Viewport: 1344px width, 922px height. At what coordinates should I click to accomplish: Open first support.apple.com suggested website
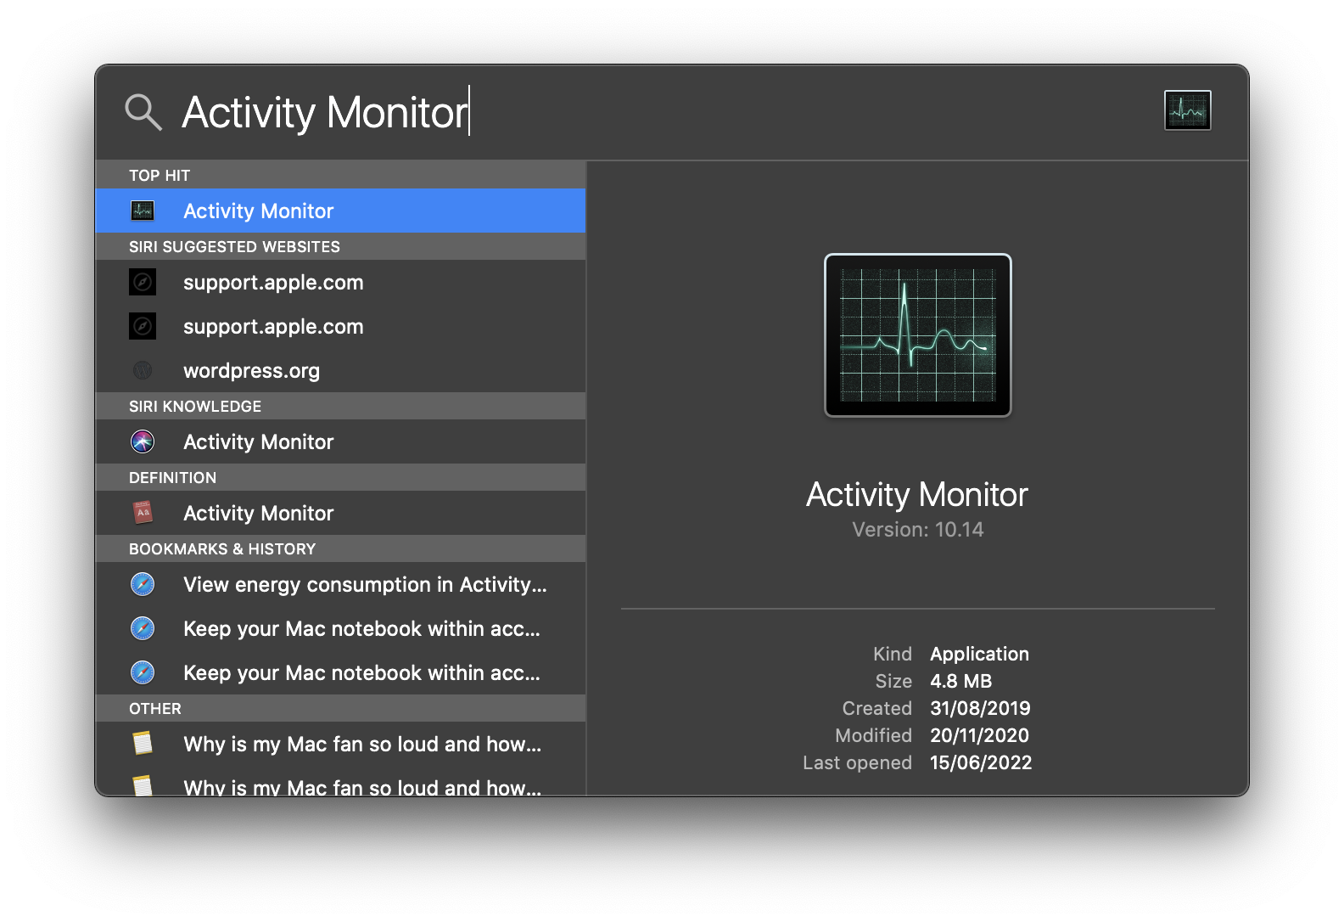point(340,282)
